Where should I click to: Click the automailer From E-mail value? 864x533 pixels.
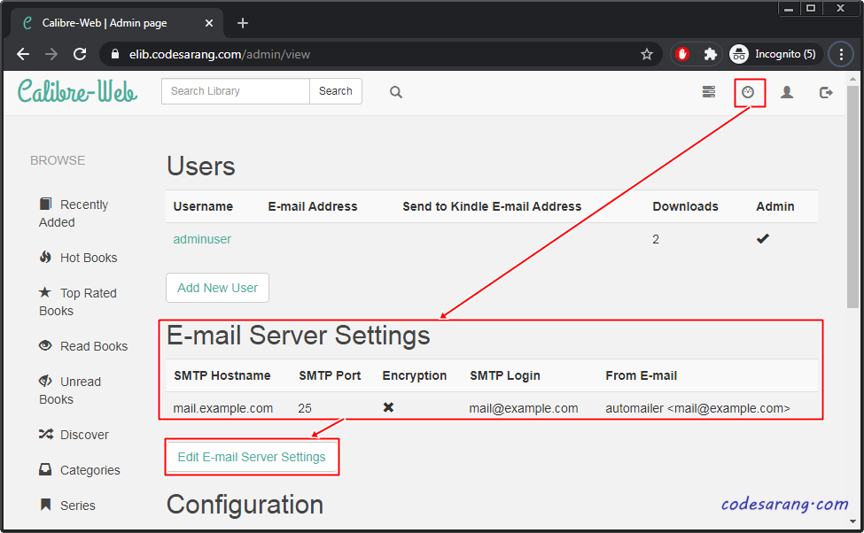[697, 408]
